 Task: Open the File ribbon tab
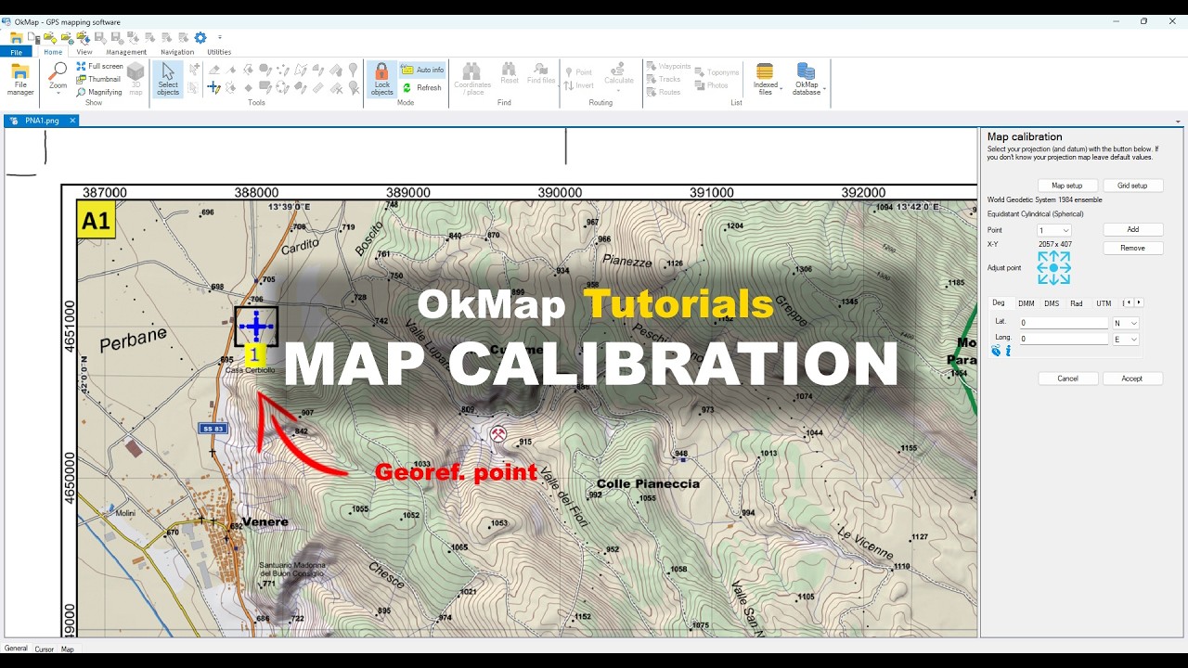coord(16,52)
